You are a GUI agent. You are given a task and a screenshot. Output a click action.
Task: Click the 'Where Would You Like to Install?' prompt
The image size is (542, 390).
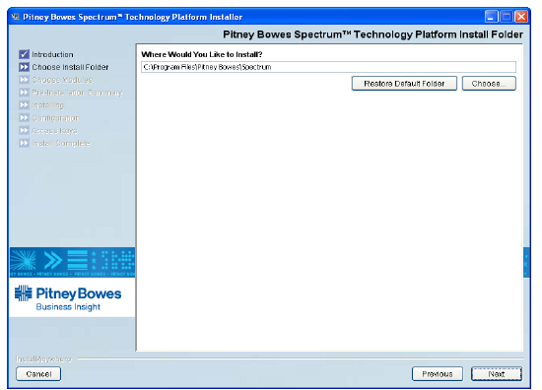pos(202,54)
